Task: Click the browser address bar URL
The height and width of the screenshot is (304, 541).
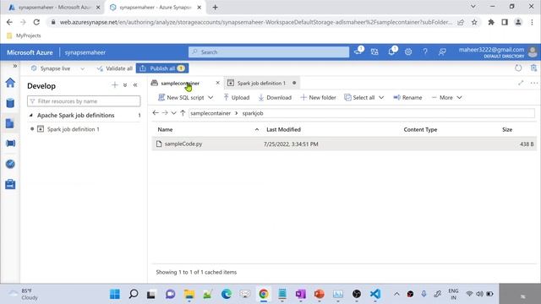Action: [x=255, y=22]
